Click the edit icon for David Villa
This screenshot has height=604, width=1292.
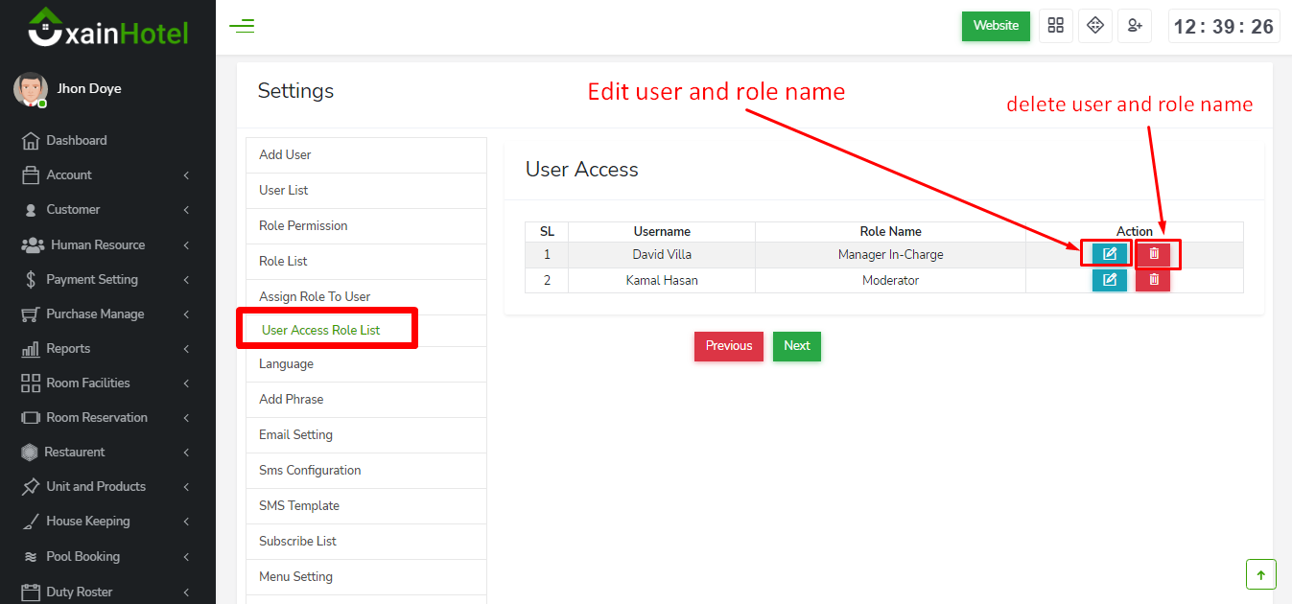1109,254
